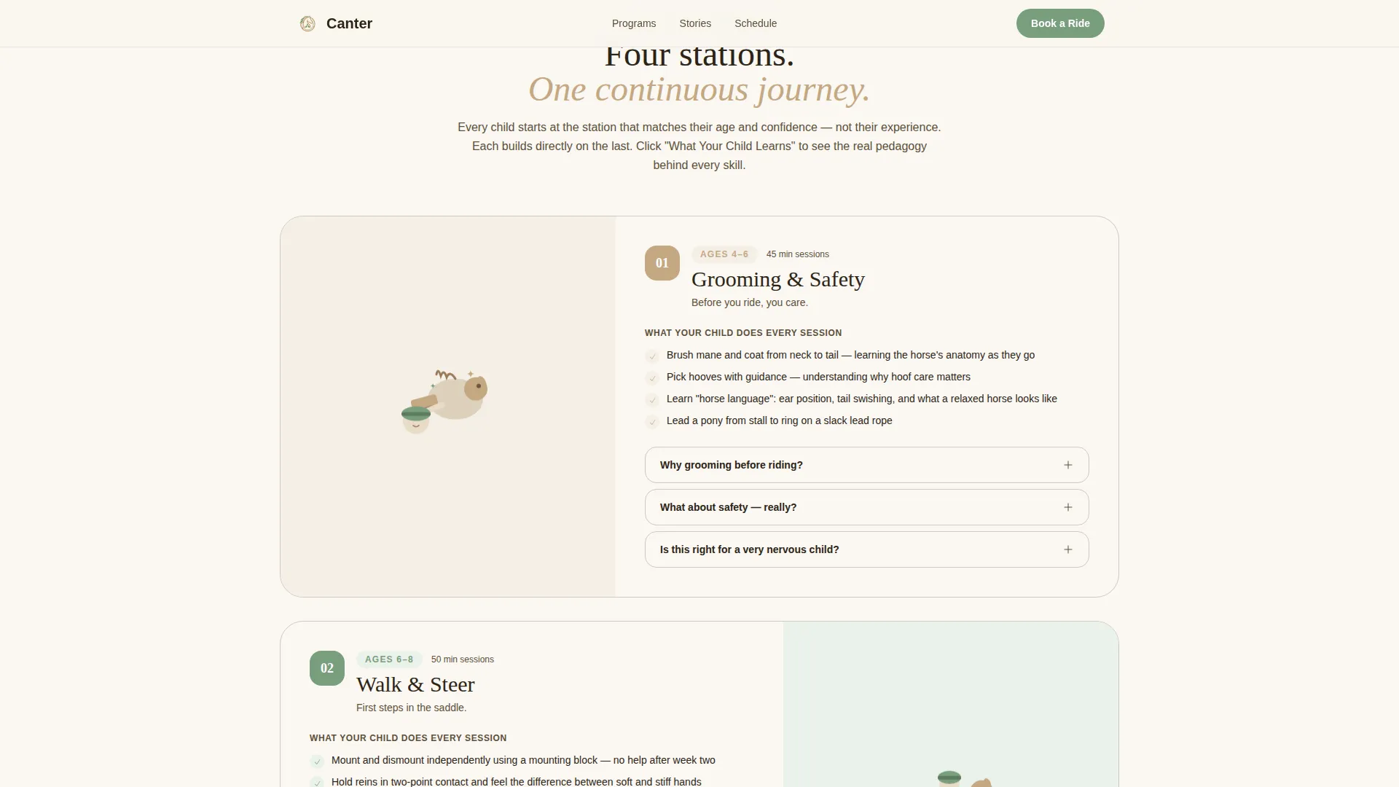Screen dimensions: 1399x787
Task: Click checkmark beside 'Lead a pony from stall'
Action: [652, 422]
